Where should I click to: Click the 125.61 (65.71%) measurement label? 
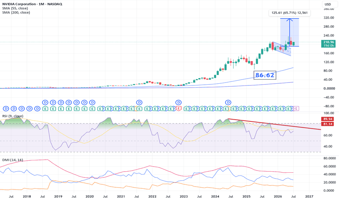(290, 13)
